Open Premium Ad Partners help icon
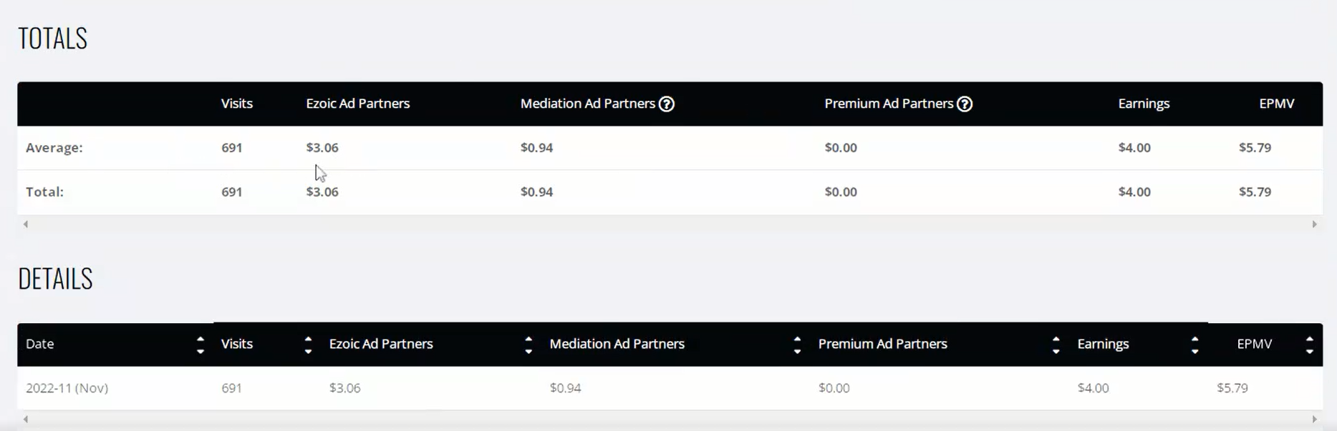The width and height of the screenshot is (1337, 431). 965,104
